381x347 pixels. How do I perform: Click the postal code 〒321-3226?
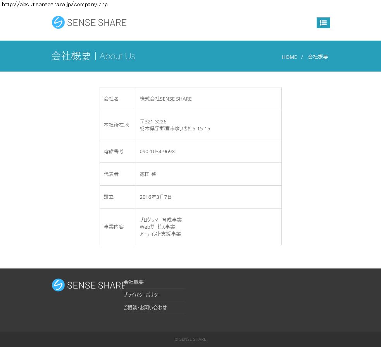click(153, 121)
